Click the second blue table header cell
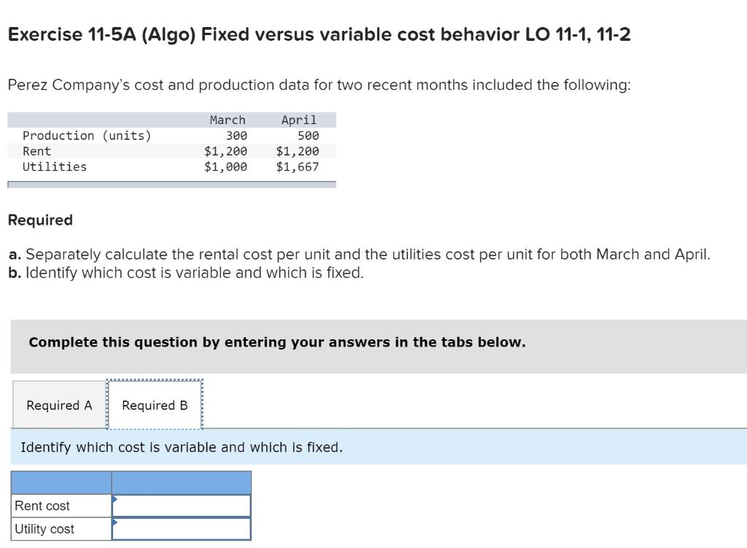747x548 pixels. click(180, 482)
